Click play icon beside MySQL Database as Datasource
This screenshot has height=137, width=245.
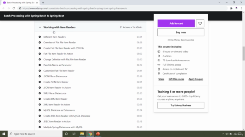point(40,110)
